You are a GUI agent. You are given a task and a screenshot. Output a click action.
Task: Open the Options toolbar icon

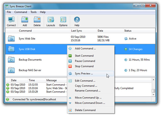click(x=63, y=20)
